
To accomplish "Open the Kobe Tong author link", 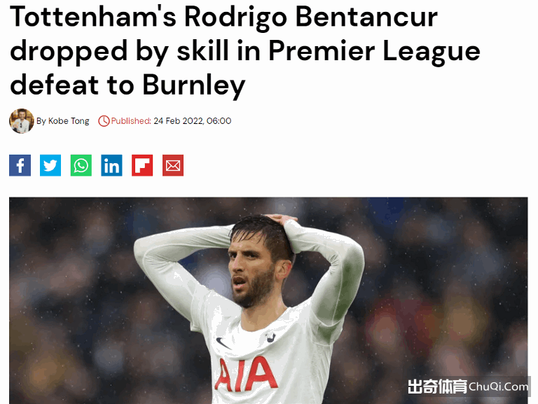I will [69, 121].
